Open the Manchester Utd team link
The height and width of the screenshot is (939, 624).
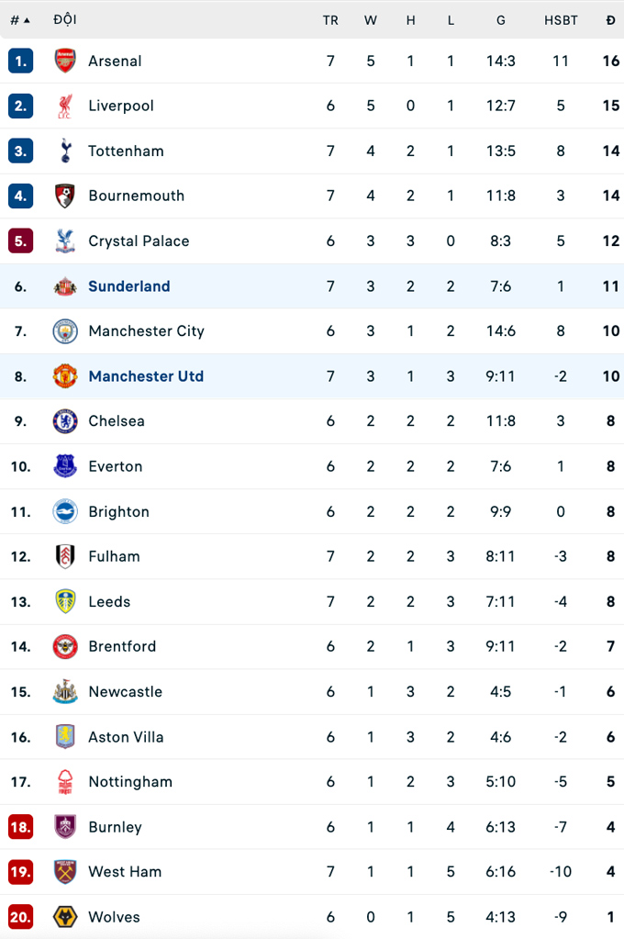[x=146, y=376]
